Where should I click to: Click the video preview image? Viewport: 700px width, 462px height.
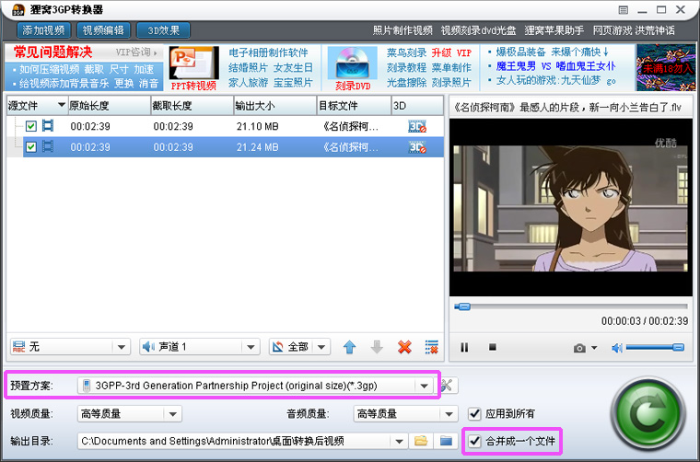pos(571,207)
